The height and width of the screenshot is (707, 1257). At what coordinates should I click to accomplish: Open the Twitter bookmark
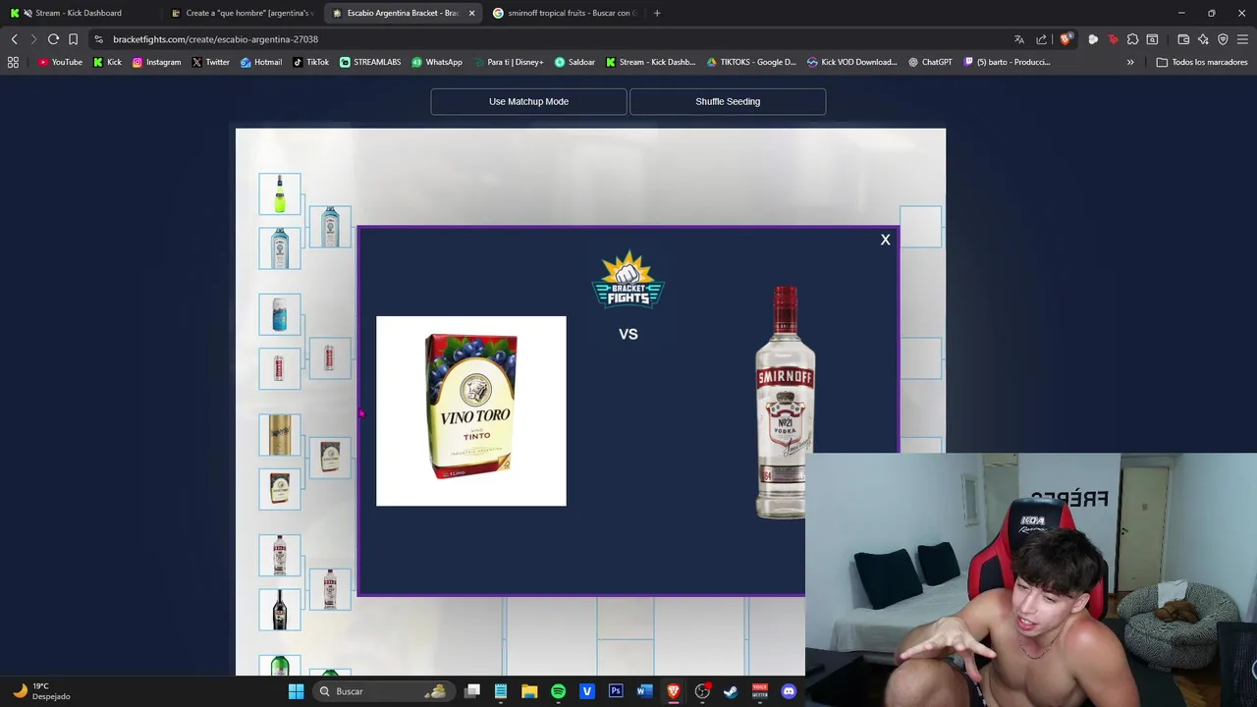(210, 62)
